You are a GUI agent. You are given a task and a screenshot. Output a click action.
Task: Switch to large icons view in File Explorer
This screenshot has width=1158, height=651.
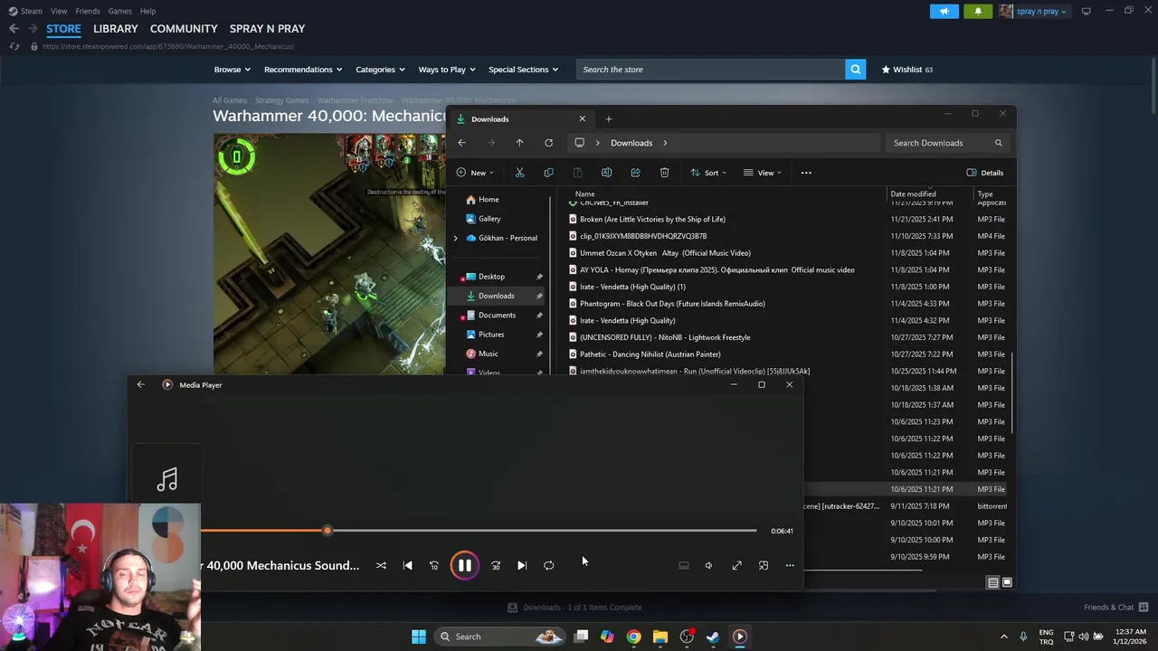click(1007, 583)
